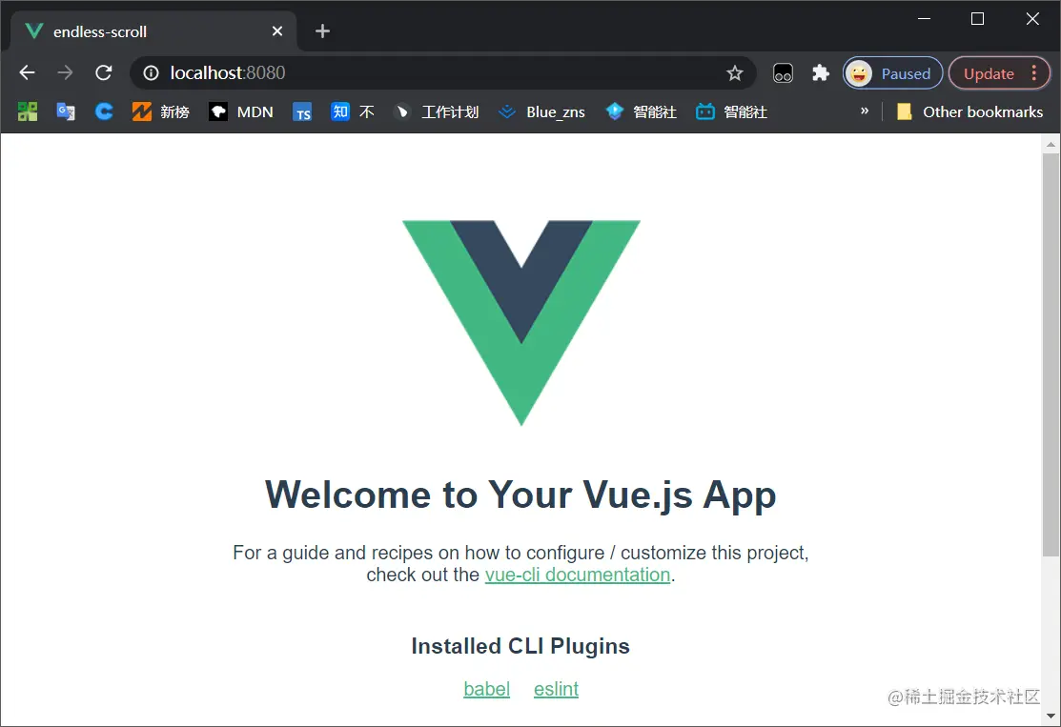
Task: Click the 'Installed CLI Plugins' heading
Action: pos(520,646)
